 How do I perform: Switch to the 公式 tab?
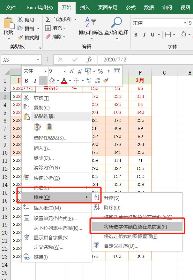(x=131, y=7)
